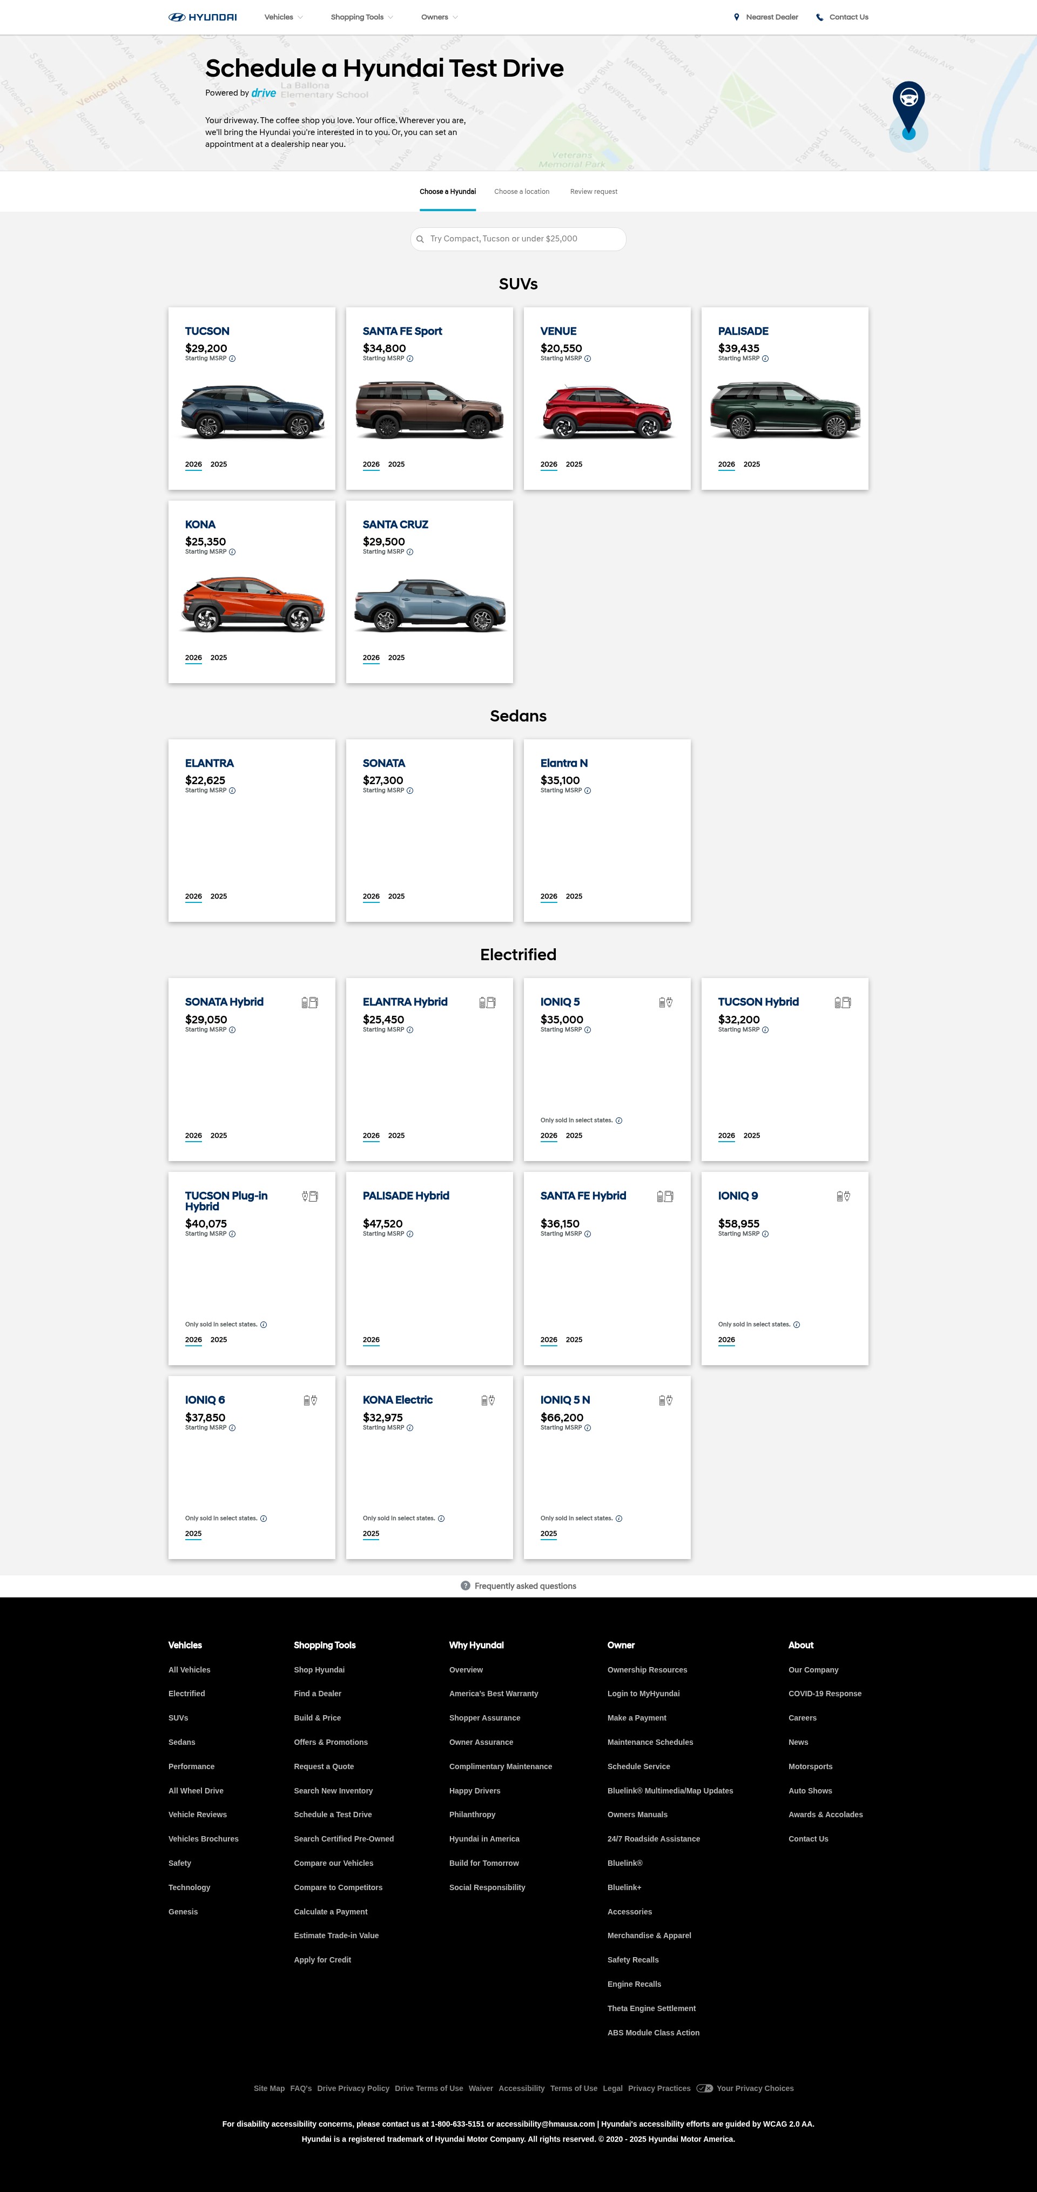This screenshot has width=1037, height=2192.
Task: Click ELANTRA Starting MSRP info icon
Action: tap(232, 791)
